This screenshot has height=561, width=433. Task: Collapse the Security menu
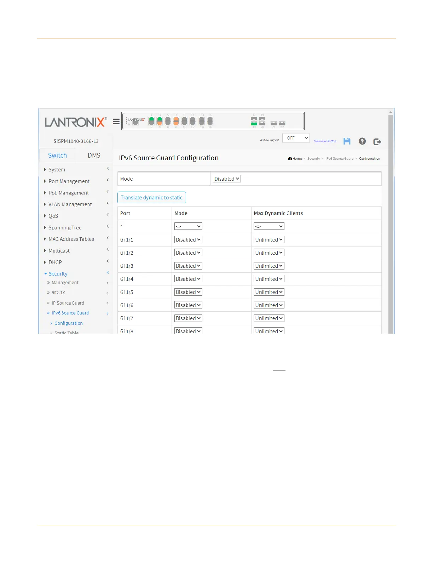[x=58, y=274]
